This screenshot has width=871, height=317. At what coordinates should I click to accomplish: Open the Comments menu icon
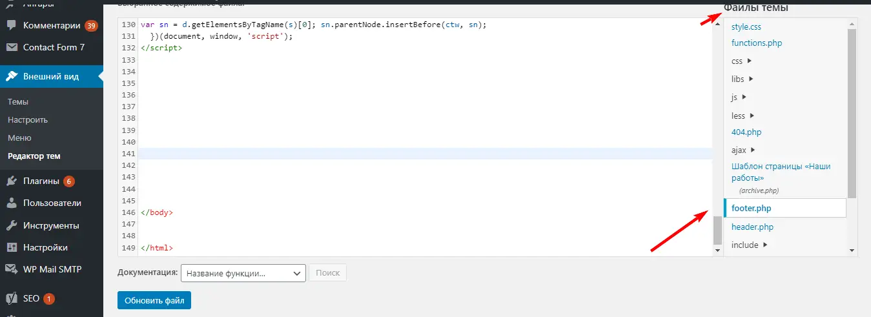click(12, 26)
